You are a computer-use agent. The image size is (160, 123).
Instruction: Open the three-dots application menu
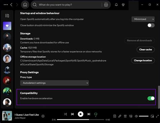tap(6, 5)
